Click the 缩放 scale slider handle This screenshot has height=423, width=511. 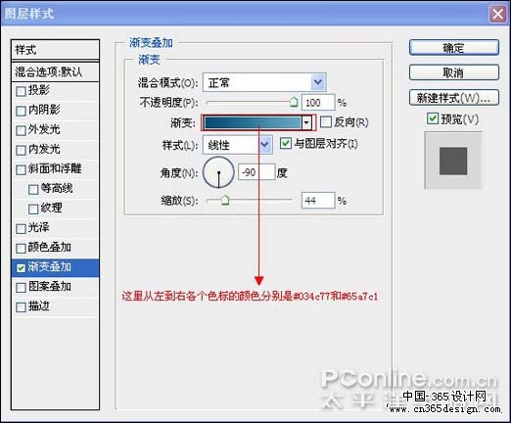pyautogui.click(x=225, y=200)
